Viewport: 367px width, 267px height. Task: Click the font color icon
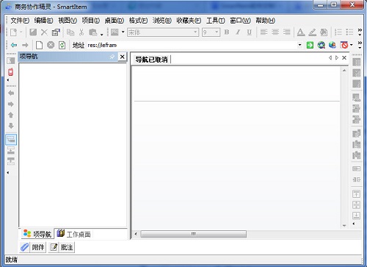[301, 32]
